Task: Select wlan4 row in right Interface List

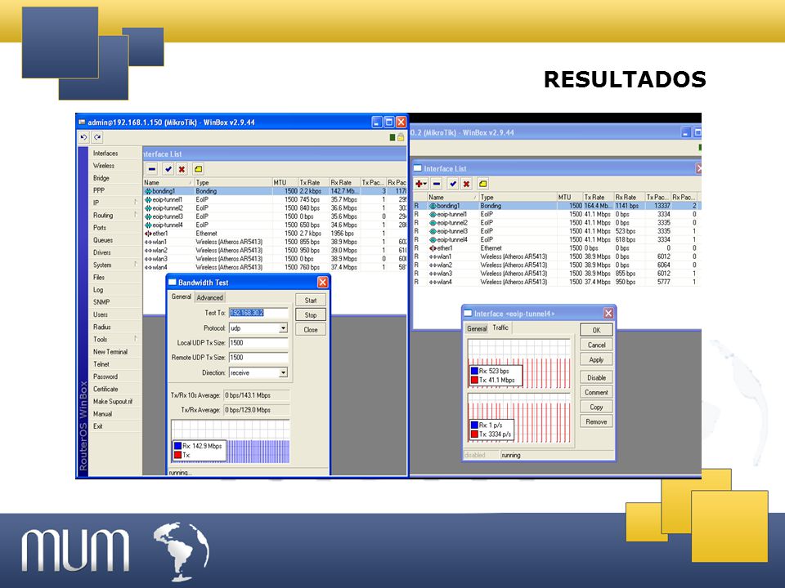Action: (557, 282)
